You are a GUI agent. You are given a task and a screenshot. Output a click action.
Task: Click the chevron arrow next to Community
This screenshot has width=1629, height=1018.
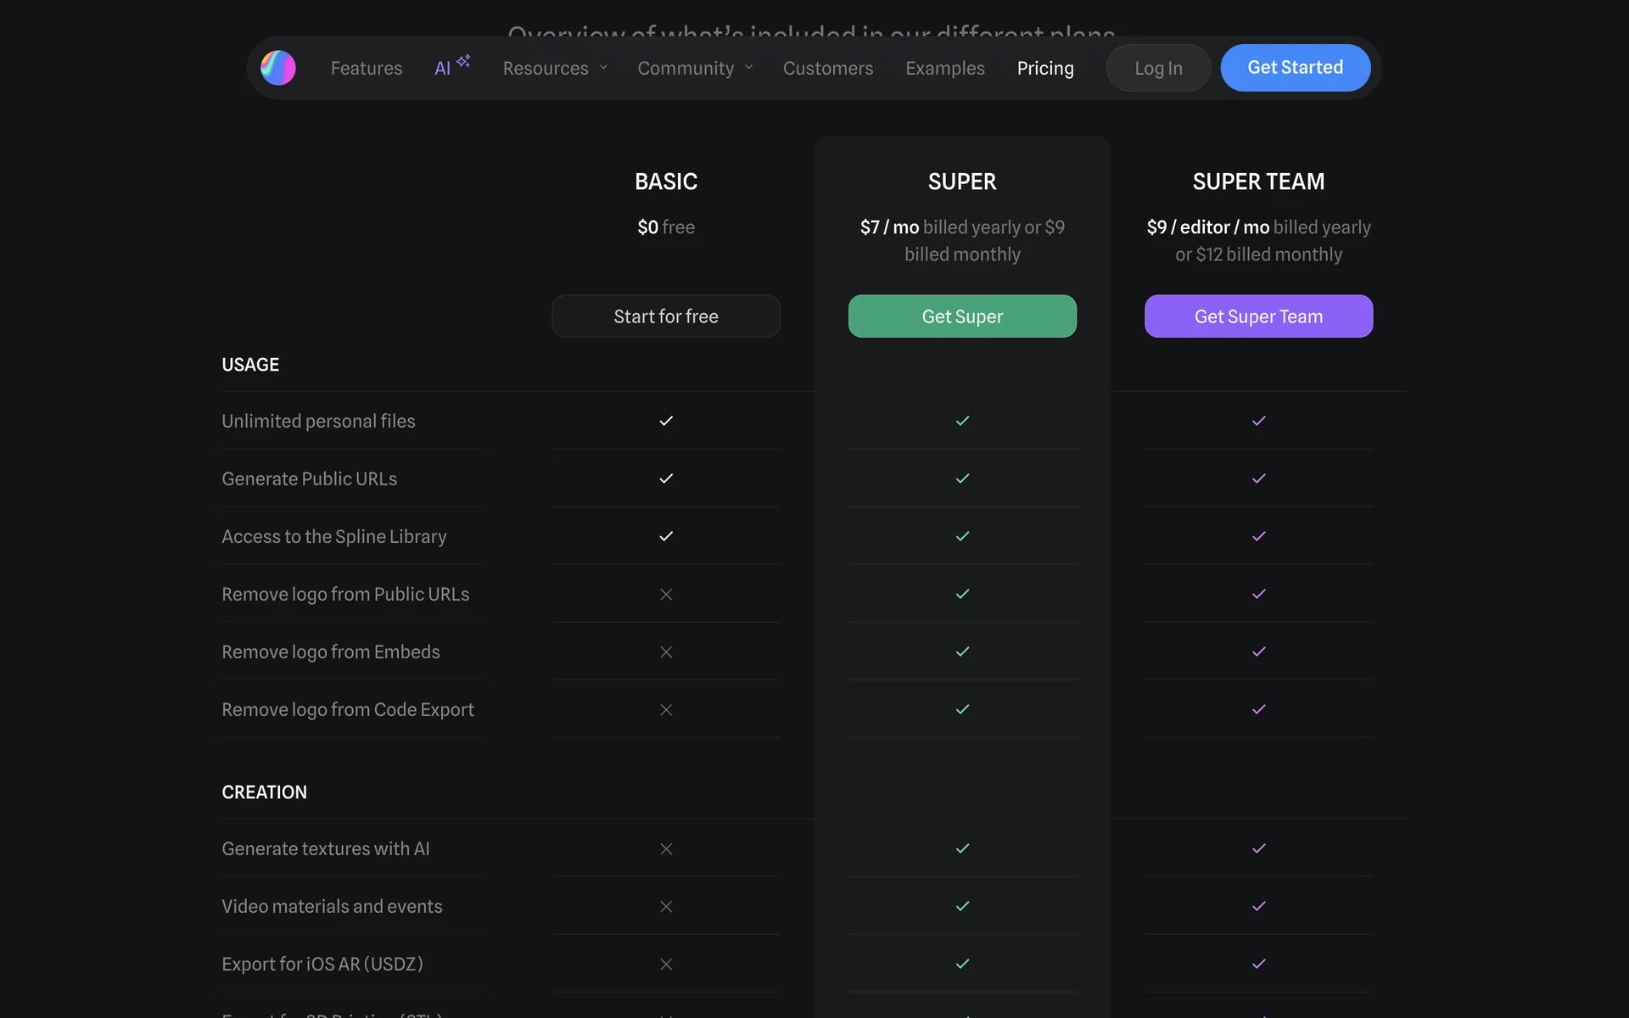(749, 67)
